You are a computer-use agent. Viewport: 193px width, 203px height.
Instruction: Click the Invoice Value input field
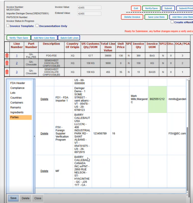pyautogui.click(x=89, y=8)
